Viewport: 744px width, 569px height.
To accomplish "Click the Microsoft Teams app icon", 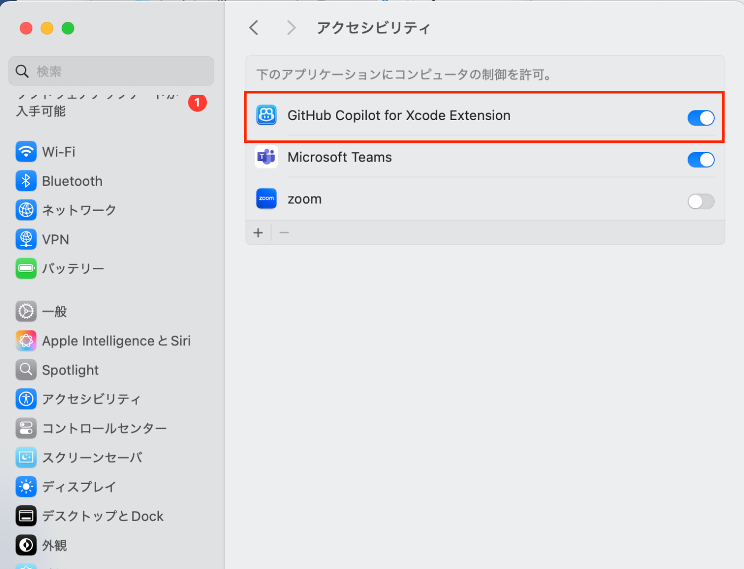I will click(x=266, y=157).
